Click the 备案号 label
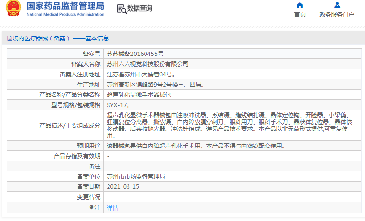 pyautogui.click(x=91, y=54)
